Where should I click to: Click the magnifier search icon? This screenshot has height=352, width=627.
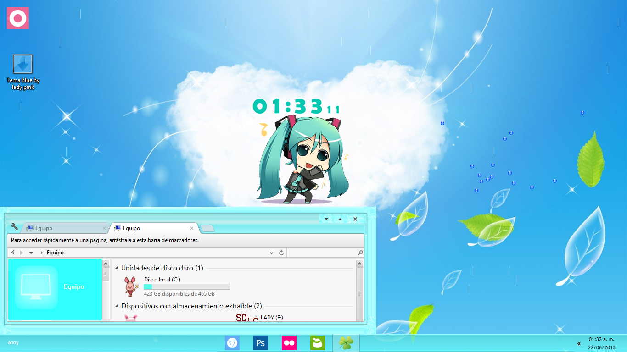[x=360, y=253]
